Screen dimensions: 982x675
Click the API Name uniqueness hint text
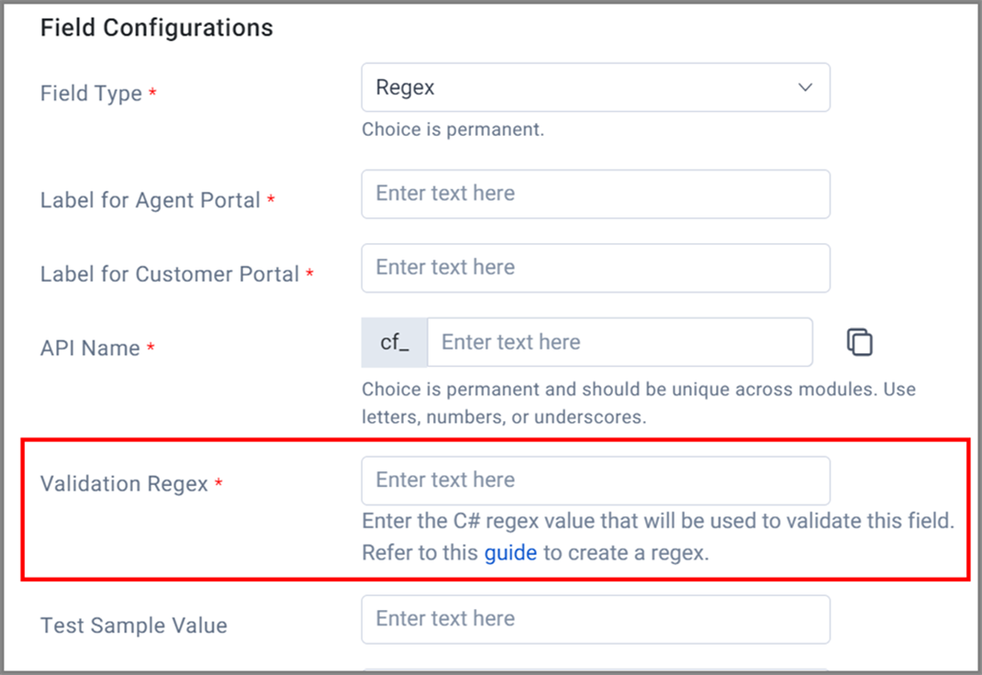click(x=639, y=403)
